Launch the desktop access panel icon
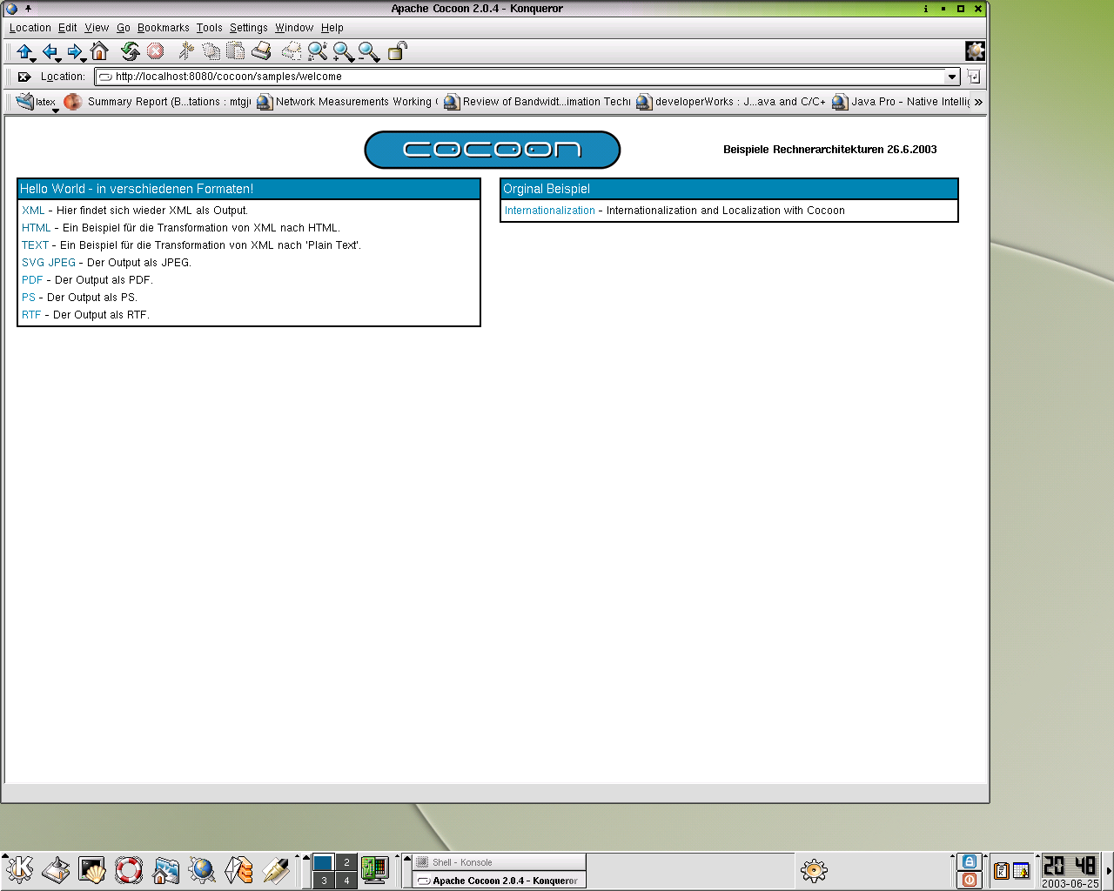 point(57,870)
